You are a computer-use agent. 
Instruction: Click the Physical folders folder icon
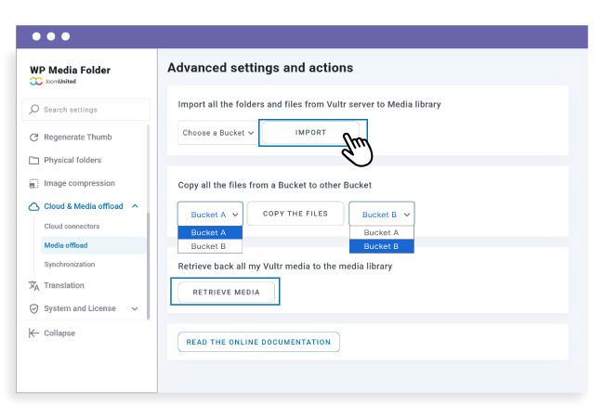click(33, 160)
